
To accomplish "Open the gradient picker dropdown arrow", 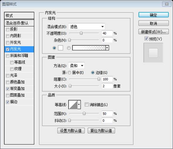I will click(107, 48).
